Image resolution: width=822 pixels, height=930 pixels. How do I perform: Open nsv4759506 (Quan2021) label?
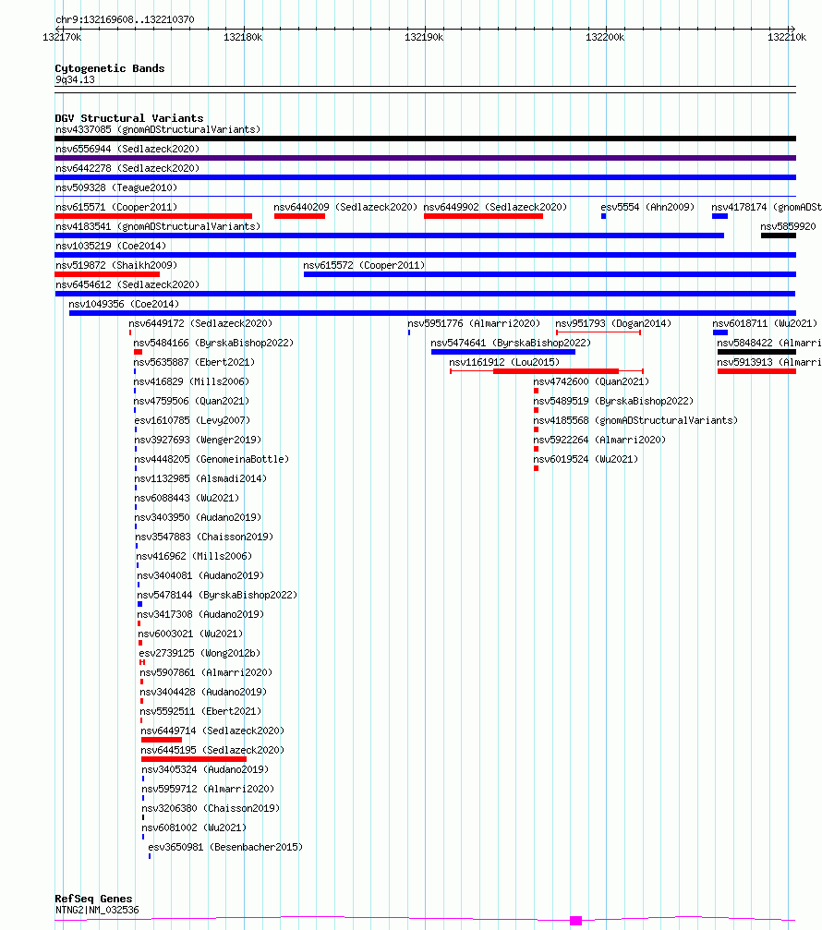(x=191, y=401)
